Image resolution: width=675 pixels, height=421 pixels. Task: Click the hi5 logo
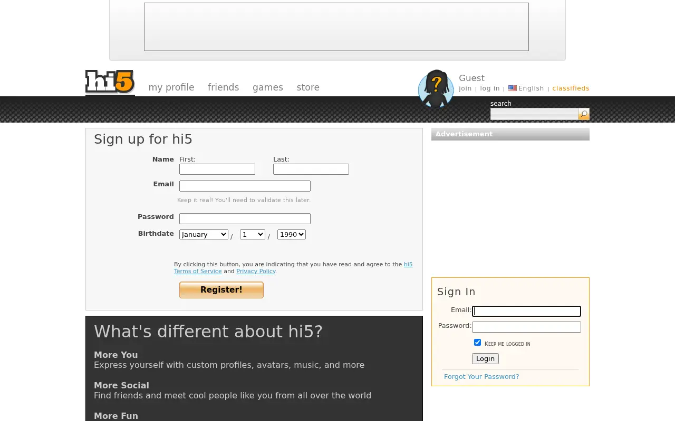tap(110, 83)
